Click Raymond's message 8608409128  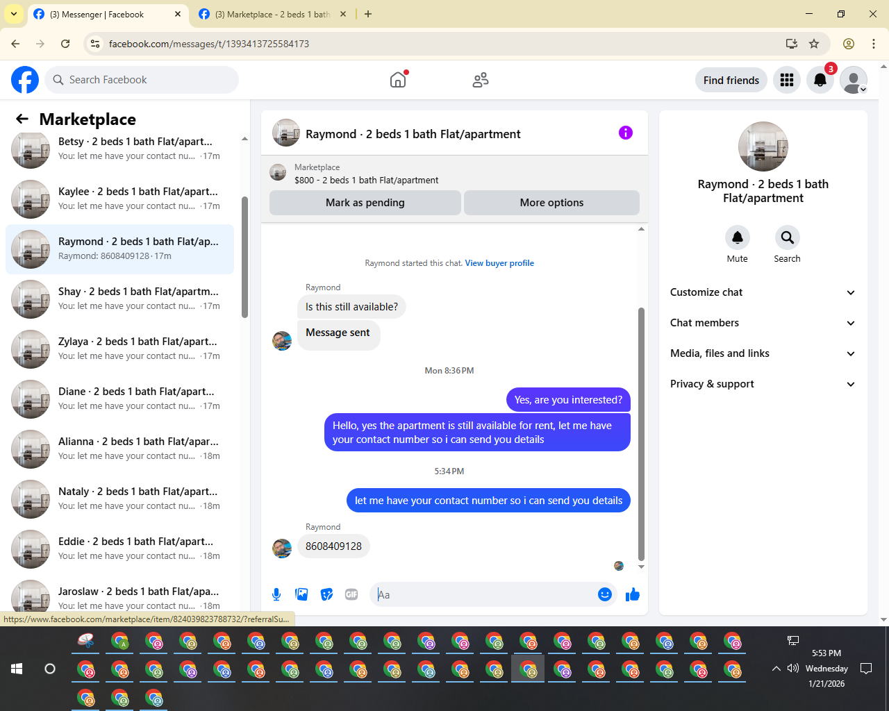pos(333,546)
